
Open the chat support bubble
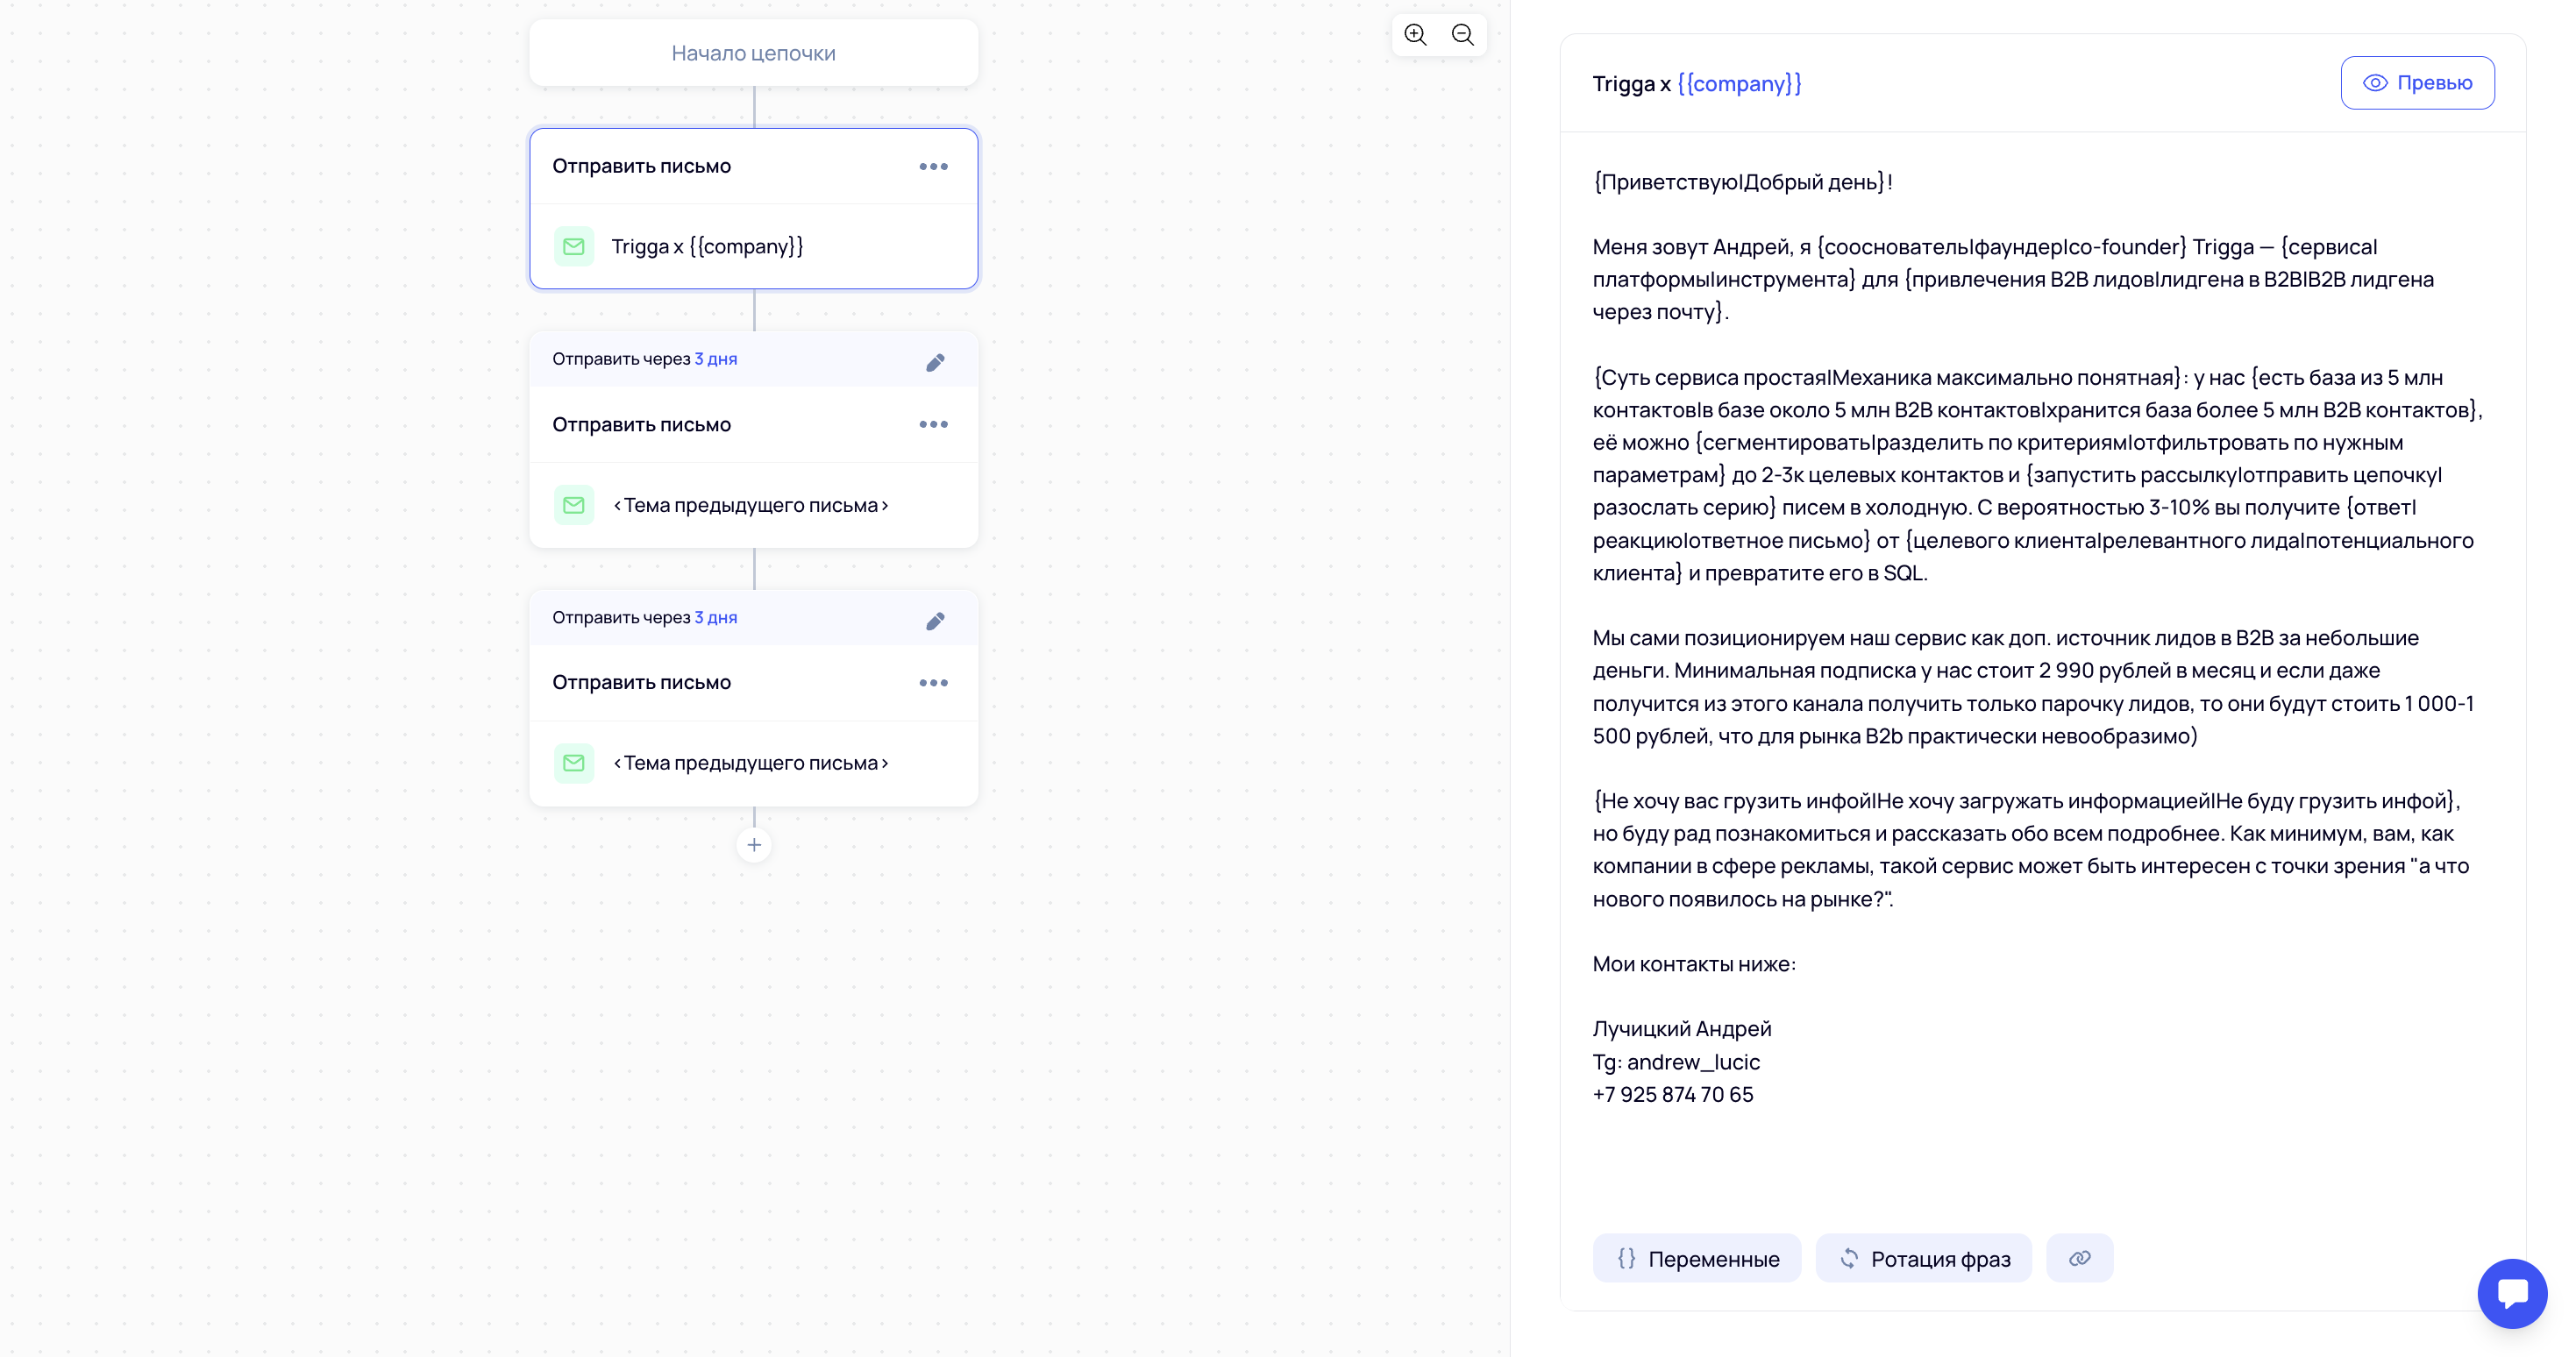(2511, 1293)
